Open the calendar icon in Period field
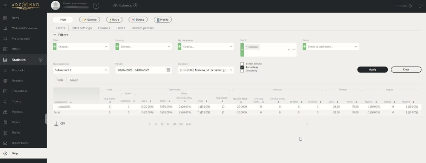 (x=168, y=70)
